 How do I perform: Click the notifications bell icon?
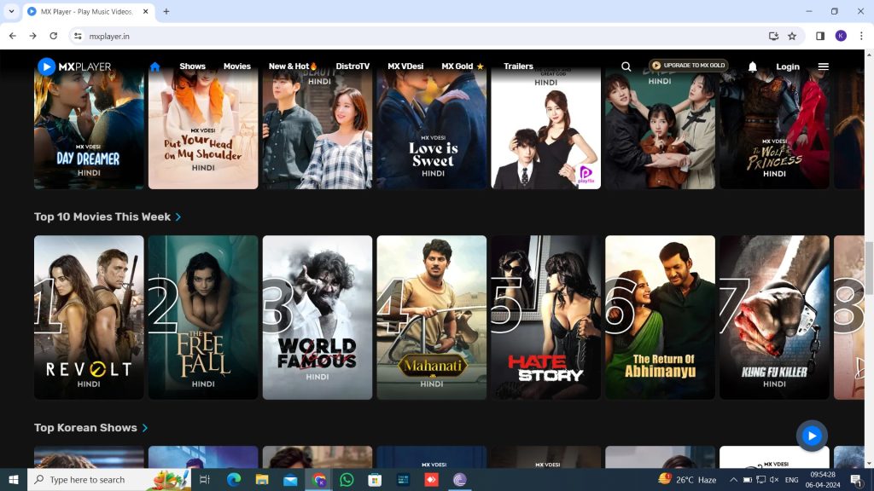(752, 66)
